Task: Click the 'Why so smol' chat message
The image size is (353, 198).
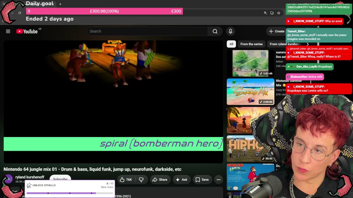Action: coord(314,21)
